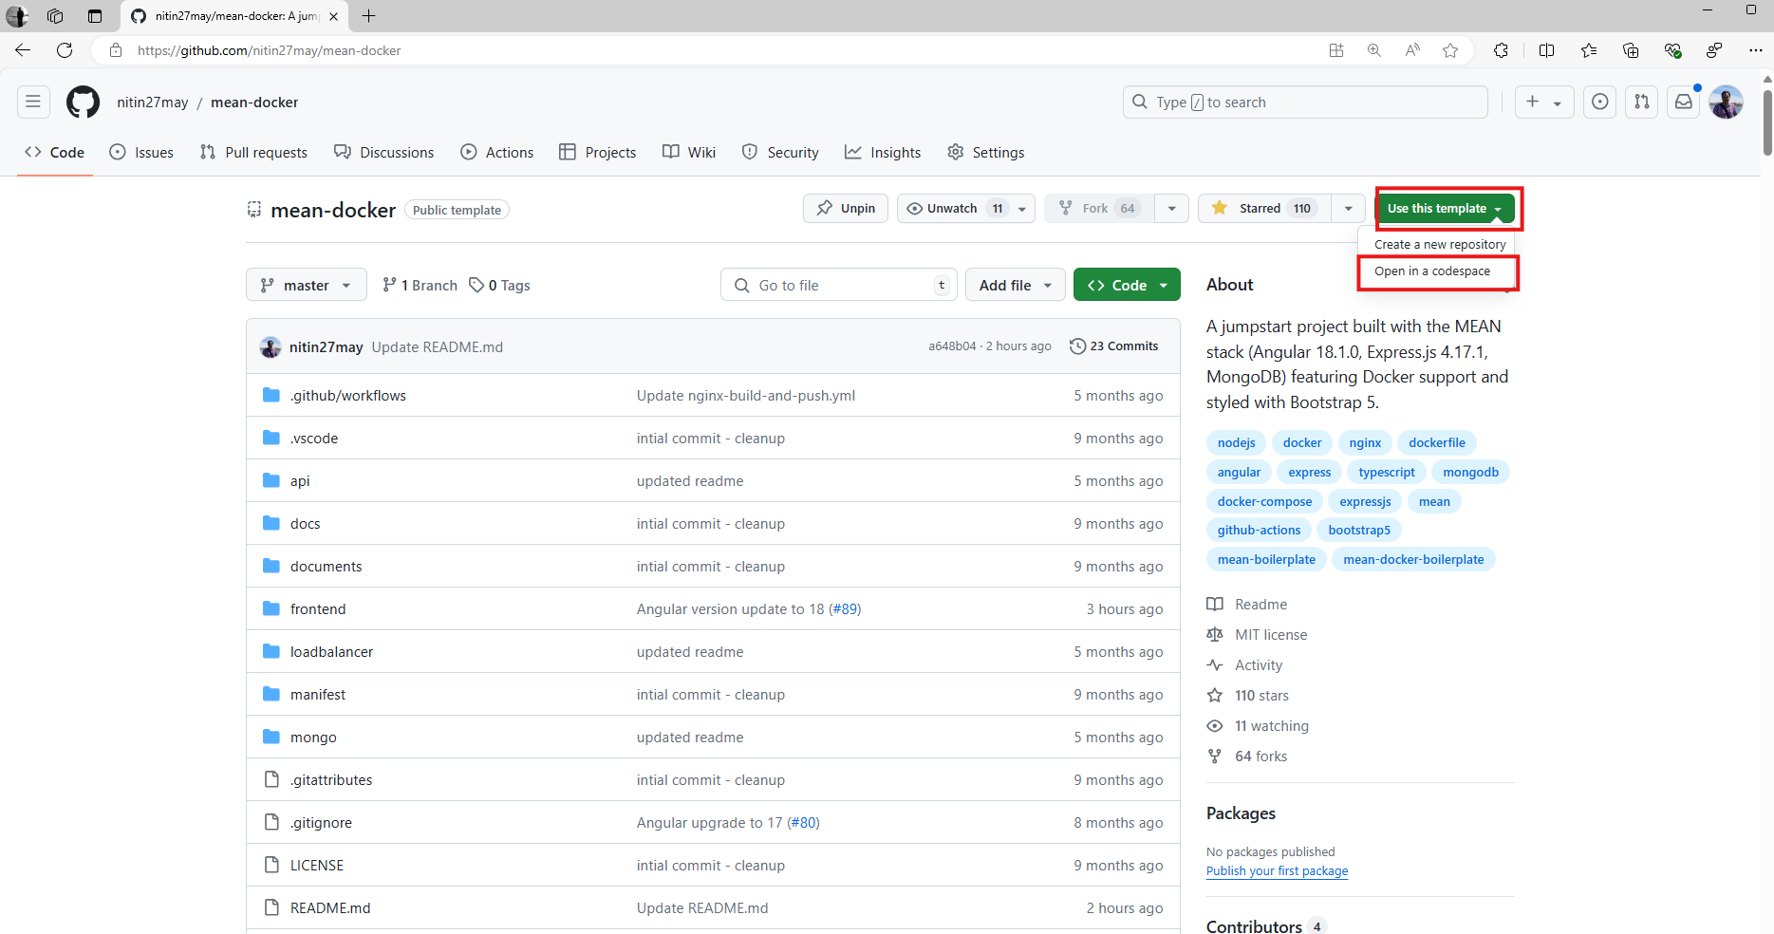
Task: Select Create a new repository option
Action: tap(1440, 244)
